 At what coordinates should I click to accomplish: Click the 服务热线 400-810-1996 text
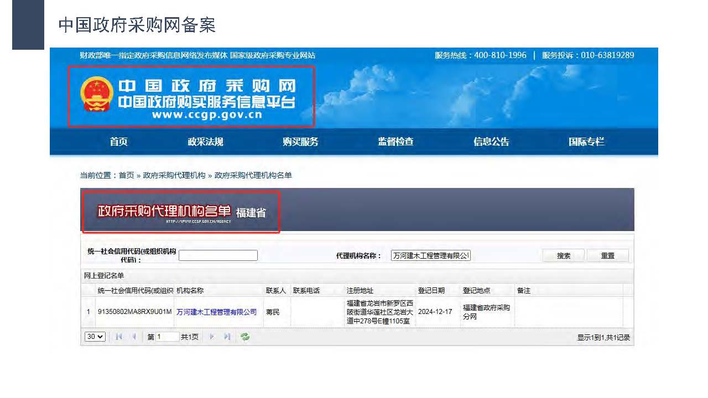coord(481,55)
